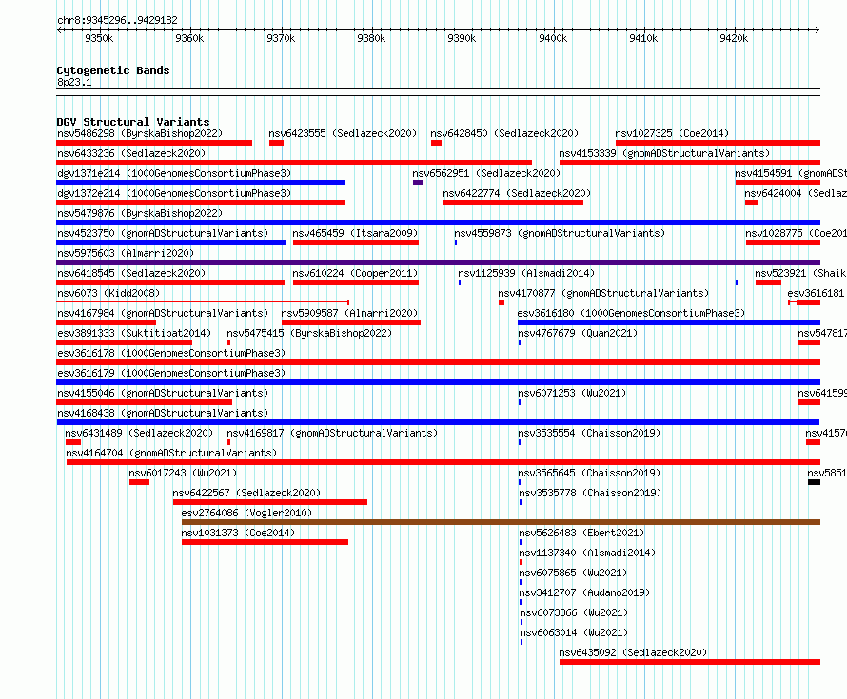This screenshot has width=847, height=699.
Task: Click nsv4170877 (gnomADStructuralVariants) label
Action: click(603, 293)
